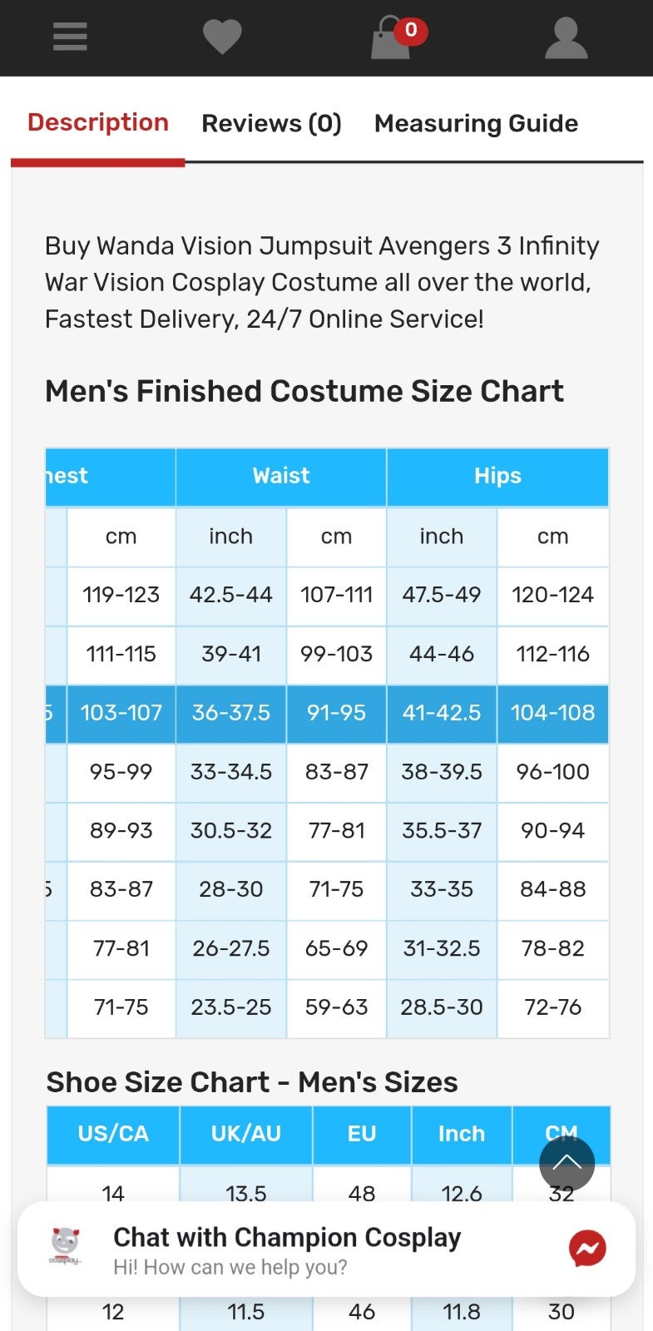Image resolution: width=653 pixels, height=1331 pixels.
Task: Select the Waist column header
Action: (281, 477)
